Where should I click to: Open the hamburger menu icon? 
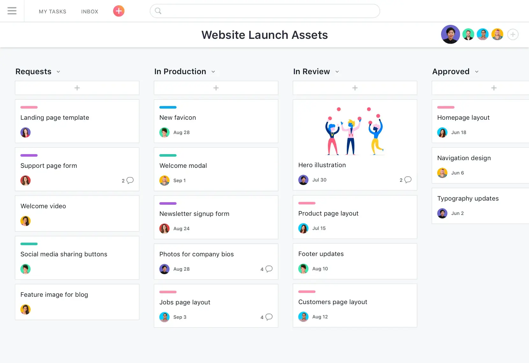click(x=12, y=11)
